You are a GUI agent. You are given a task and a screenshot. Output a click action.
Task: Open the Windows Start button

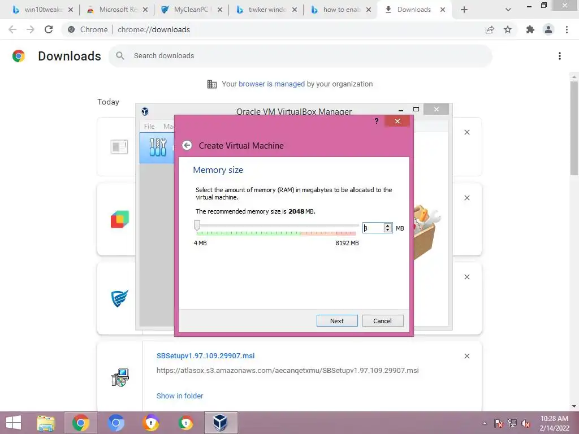tap(14, 423)
